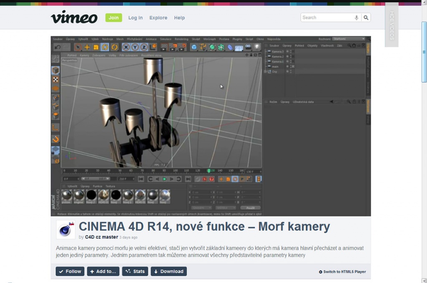Click the Vimeo search magnifier button
This screenshot has width=427, height=283.
366,18
